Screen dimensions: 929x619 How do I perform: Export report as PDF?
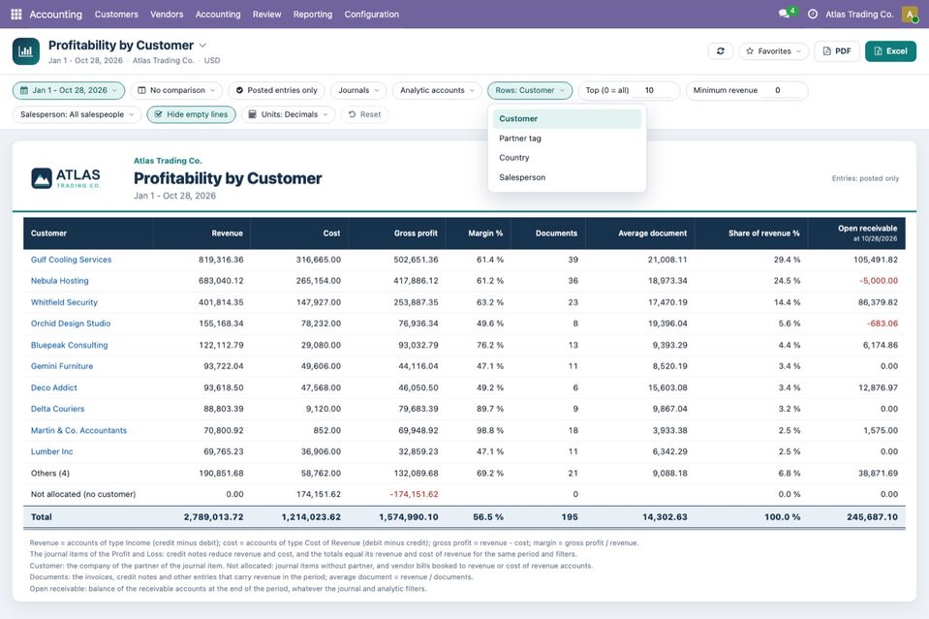pos(837,51)
